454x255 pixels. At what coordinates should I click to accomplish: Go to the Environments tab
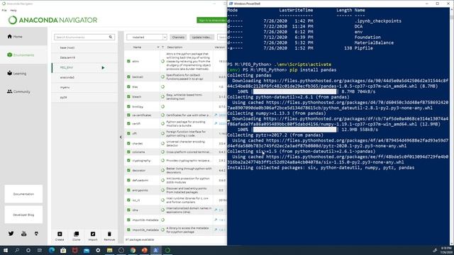pos(23,55)
